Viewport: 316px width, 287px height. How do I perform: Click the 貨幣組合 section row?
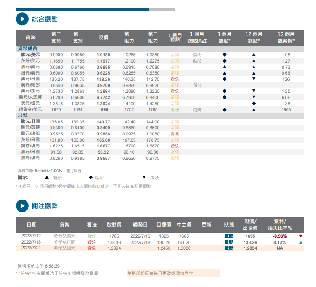28,48
